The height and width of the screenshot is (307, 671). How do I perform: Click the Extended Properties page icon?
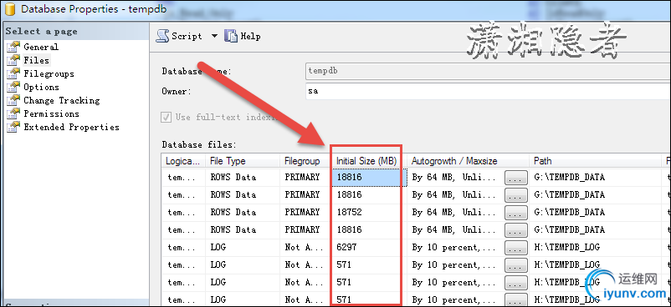[x=13, y=127]
